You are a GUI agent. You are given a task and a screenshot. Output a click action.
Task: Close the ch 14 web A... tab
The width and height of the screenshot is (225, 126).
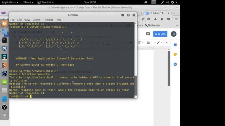click(x=168, y=13)
